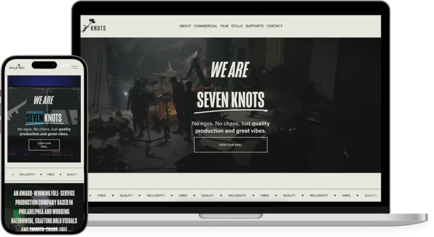Click Vibes in the phone's ticker
Image resolution: width=434 pixels, height=237 pixels.
[x=51, y=174]
